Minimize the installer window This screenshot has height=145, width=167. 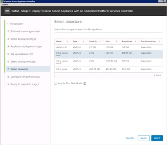[160, 1]
